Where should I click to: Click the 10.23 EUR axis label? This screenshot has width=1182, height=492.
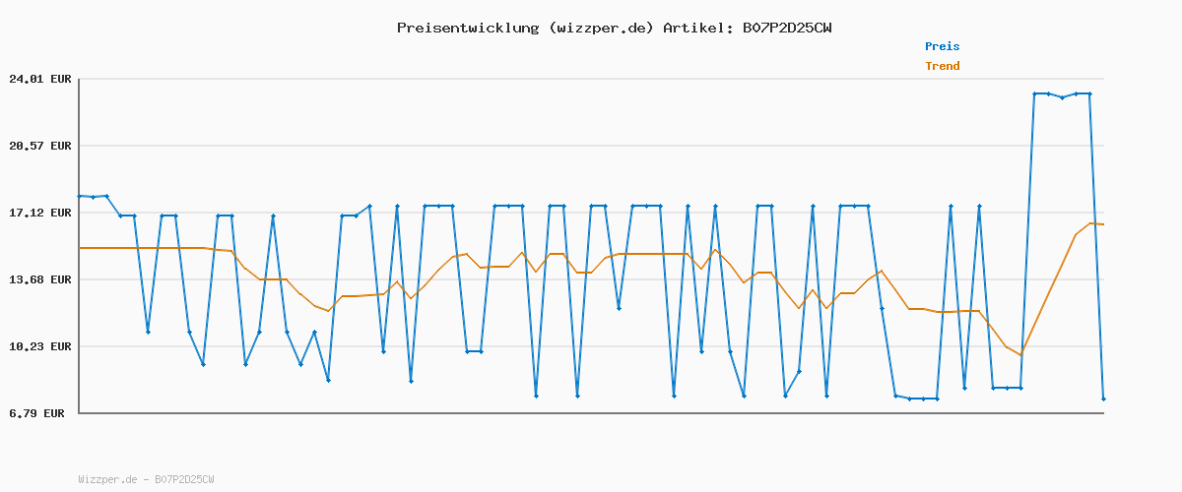tap(40, 346)
